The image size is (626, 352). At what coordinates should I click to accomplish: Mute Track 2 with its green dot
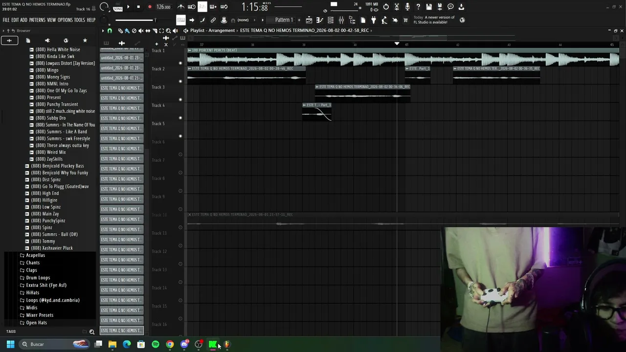point(180,81)
